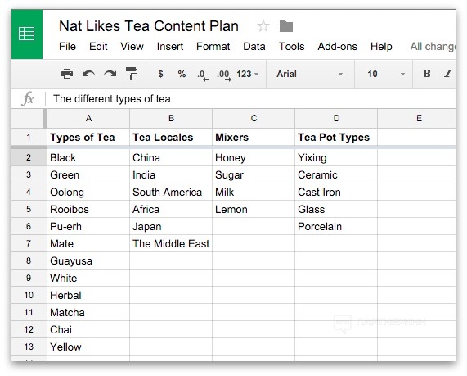Select the 'Milk' cell
The height and width of the screenshot is (376, 467).
pyautogui.click(x=254, y=192)
